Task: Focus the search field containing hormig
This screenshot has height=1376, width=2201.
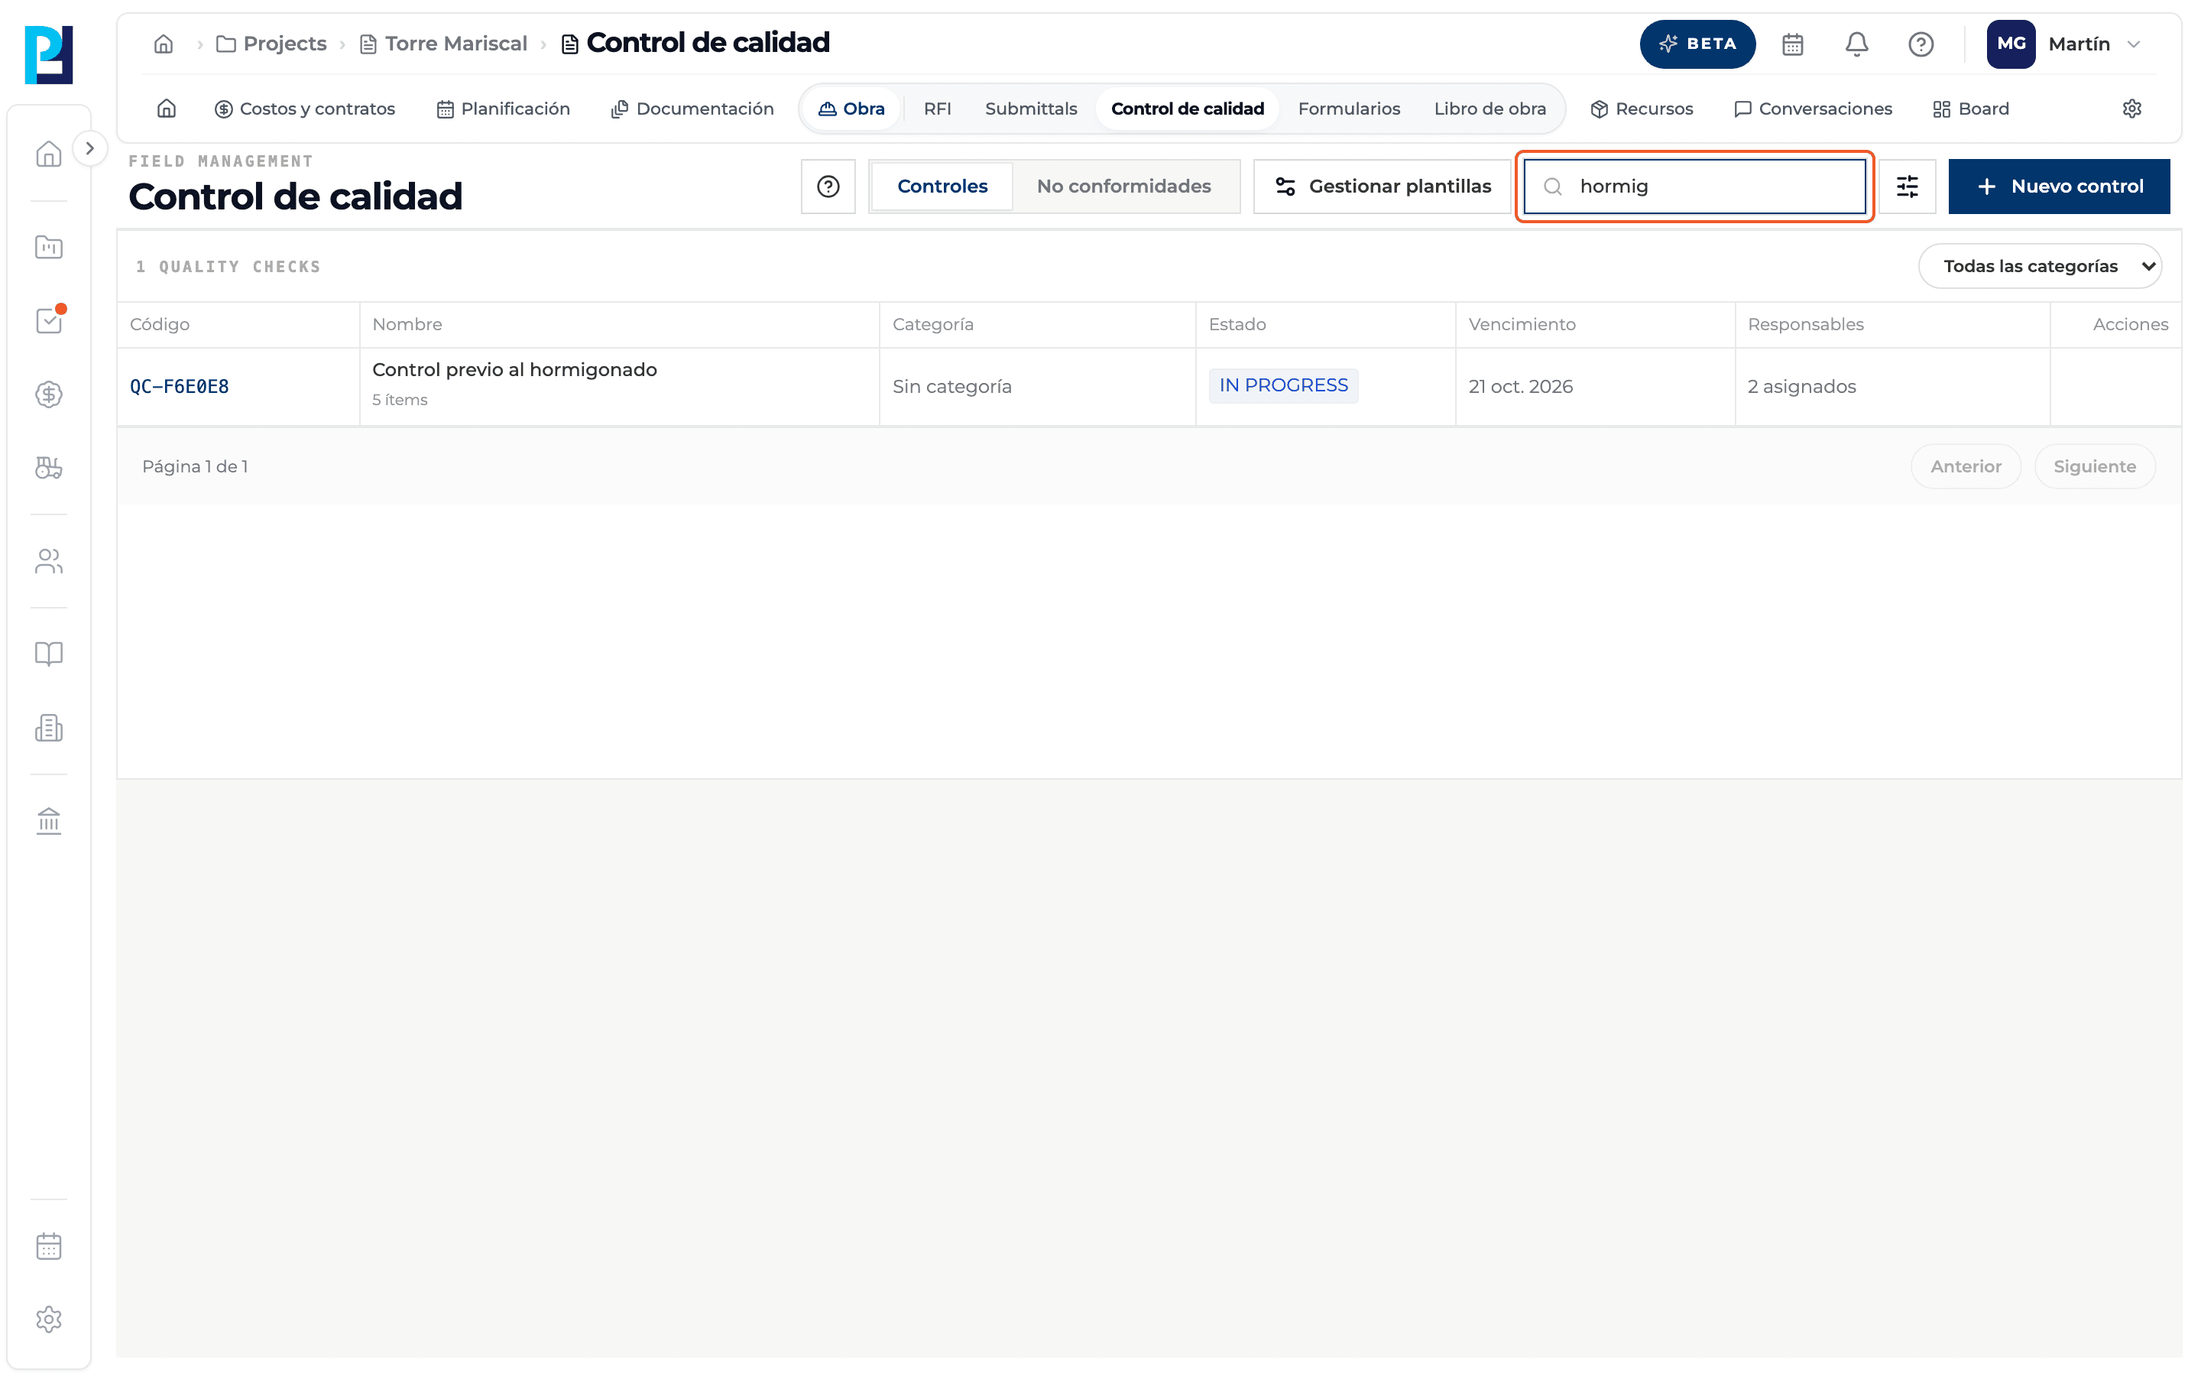Action: [x=1694, y=187]
